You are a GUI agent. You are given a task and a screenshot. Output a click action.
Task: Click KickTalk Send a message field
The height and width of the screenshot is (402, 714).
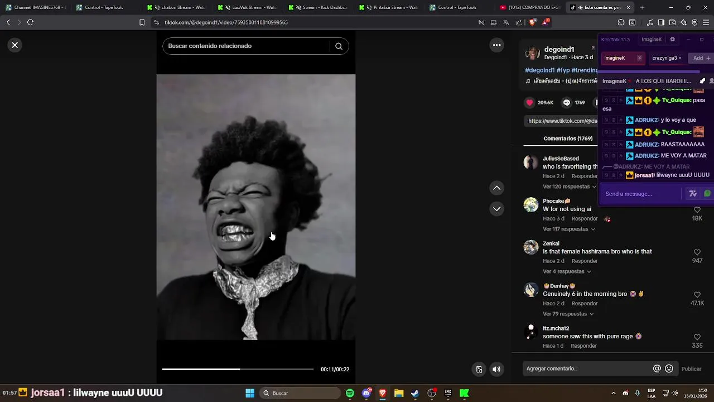click(x=641, y=194)
